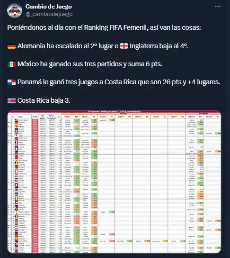Open the @_cambiodejuego handle link
Screen dimensions: 230x258
pos(49,14)
